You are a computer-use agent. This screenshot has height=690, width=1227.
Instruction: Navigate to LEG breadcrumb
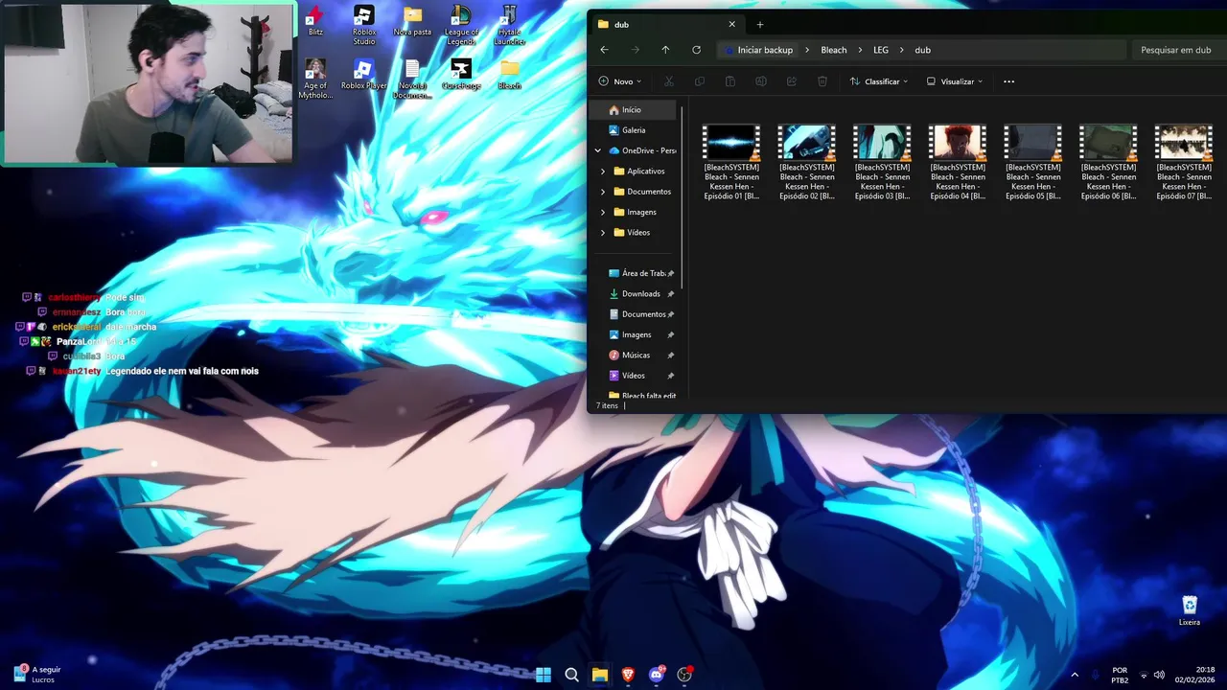coord(881,50)
